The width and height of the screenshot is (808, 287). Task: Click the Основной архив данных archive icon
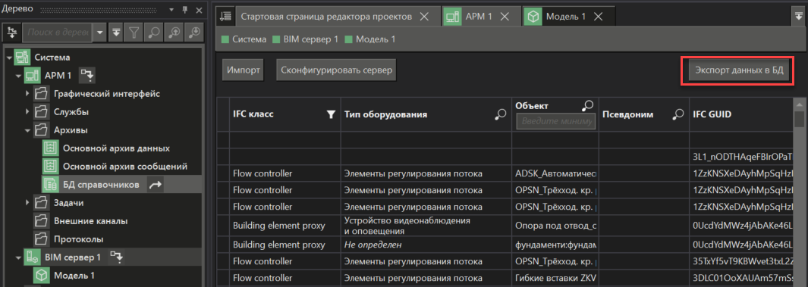[50, 148]
